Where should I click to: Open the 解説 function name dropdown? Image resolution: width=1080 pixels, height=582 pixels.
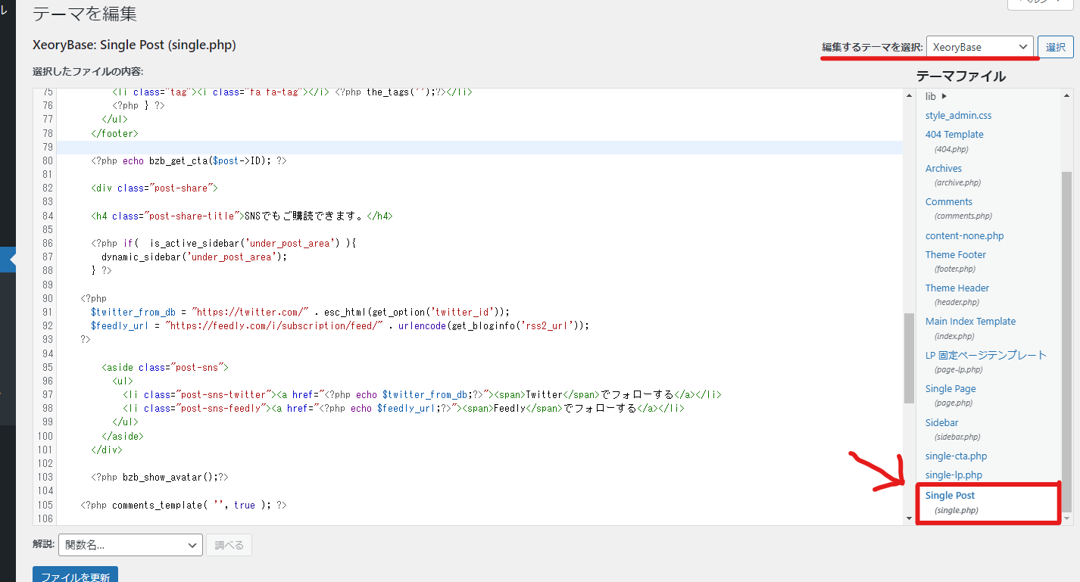point(130,545)
